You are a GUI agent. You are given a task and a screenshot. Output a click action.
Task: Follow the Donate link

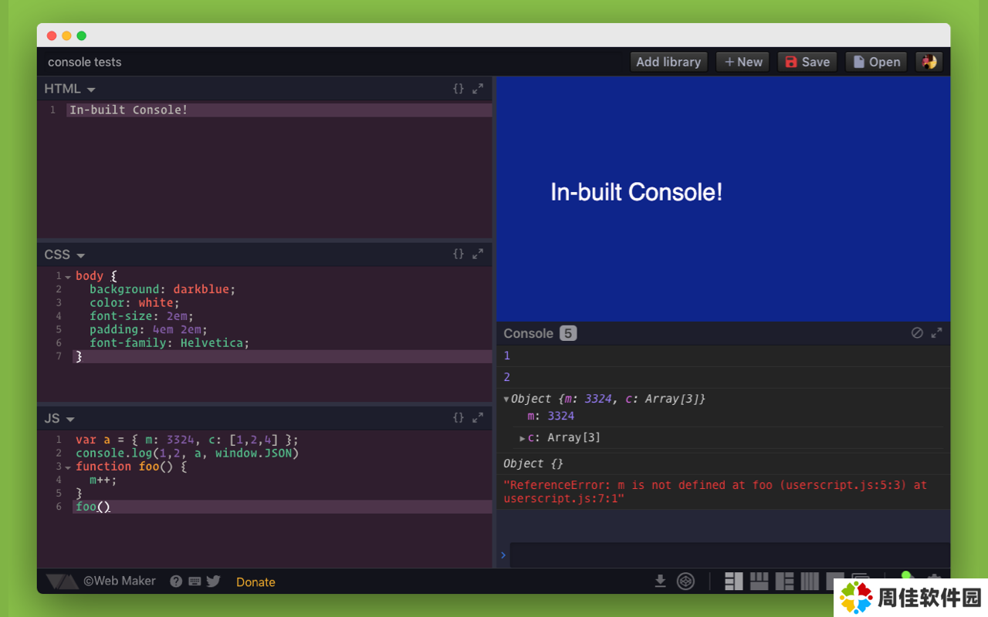pos(255,582)
